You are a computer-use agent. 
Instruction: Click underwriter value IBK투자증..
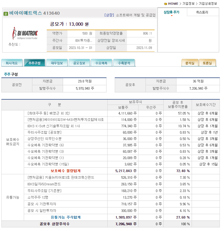[x=84, y=40]
